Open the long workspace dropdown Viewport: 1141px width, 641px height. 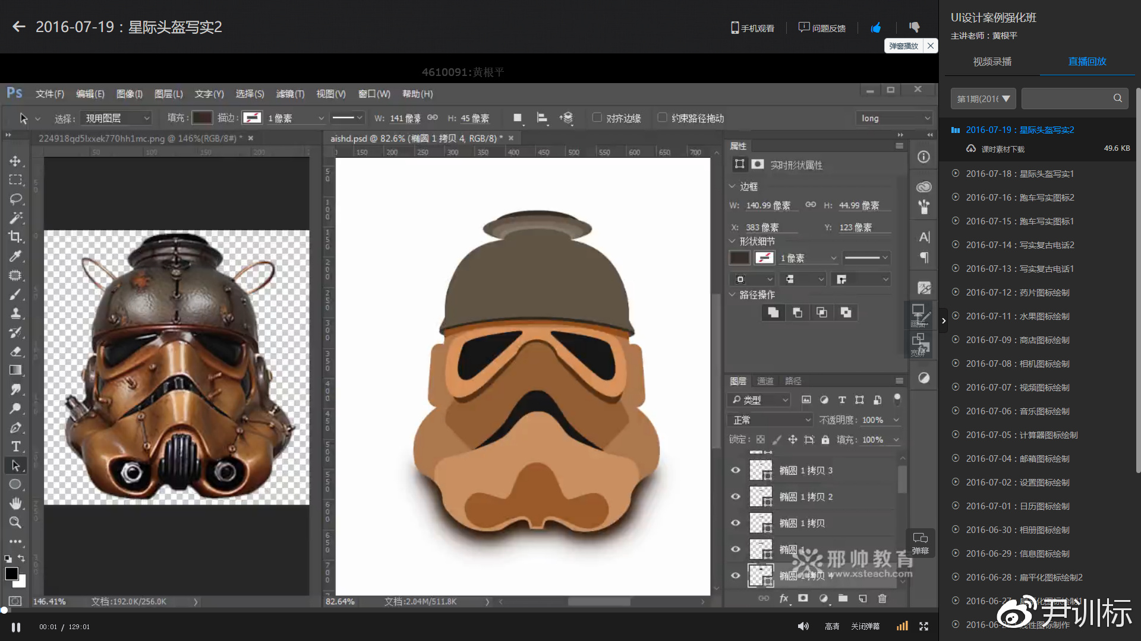coord(894,118)
